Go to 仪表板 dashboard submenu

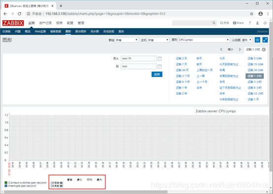(6, 32)
